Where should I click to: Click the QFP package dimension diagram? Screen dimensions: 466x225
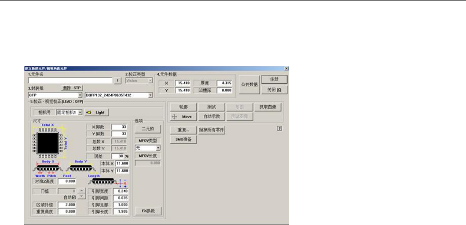(50, 141)
